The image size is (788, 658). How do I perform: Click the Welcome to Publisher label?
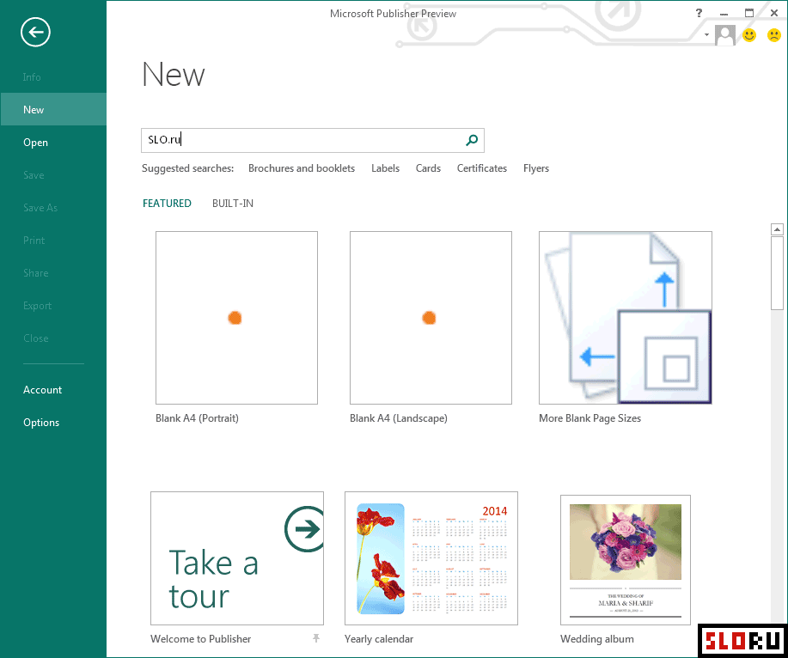click(x=200, y=639)
